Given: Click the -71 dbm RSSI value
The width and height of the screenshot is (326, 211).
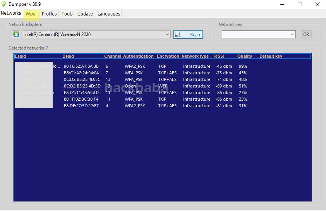Looking at the screenshot, I should tap(224, 79).
